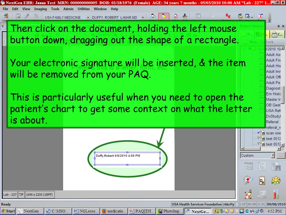Open the test tubes lab icon

click(x=276, y=194)
